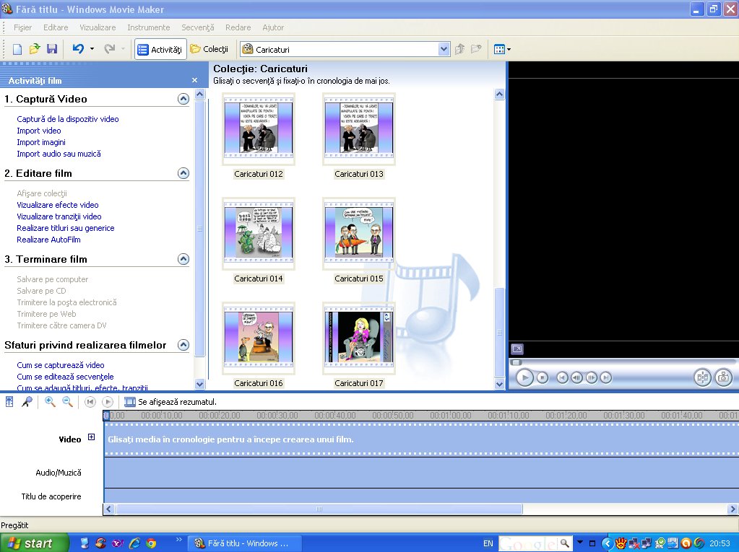The image size is (739, 552).
Task: Undo last action with blue arrow icon
Action: pyautogui.click(x=78, y=49)
